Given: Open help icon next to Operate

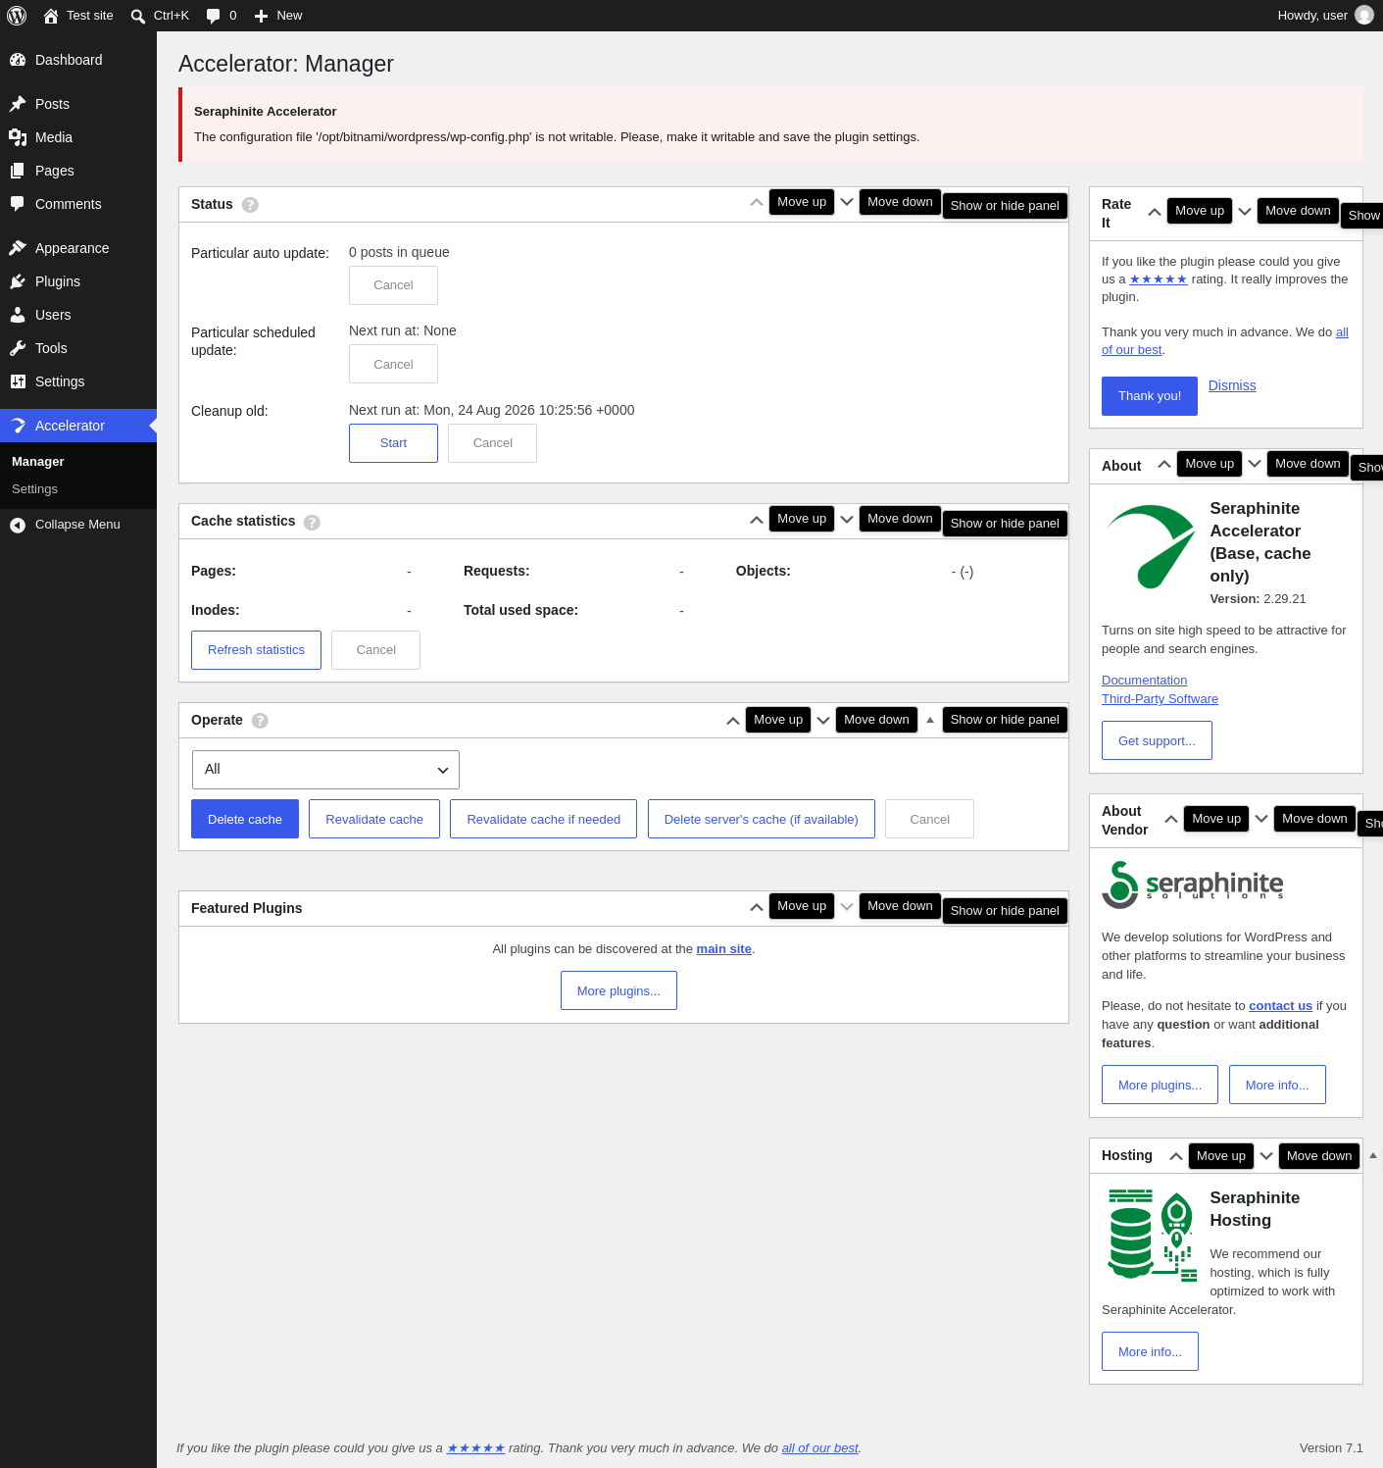Looking at the screenshot, I should (x=260, y=721).
